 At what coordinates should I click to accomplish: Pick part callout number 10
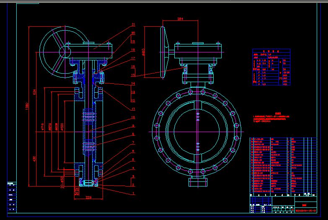(x=133, y=117)
